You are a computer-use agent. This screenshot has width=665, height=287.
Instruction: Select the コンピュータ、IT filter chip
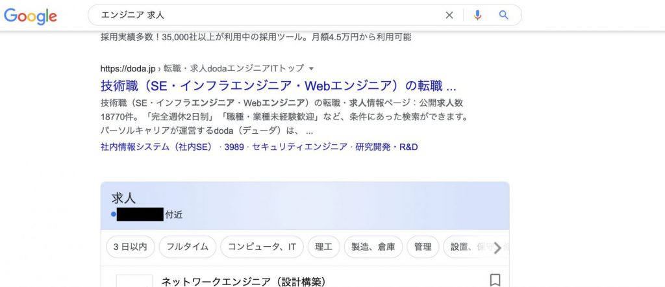click(262, 247)
